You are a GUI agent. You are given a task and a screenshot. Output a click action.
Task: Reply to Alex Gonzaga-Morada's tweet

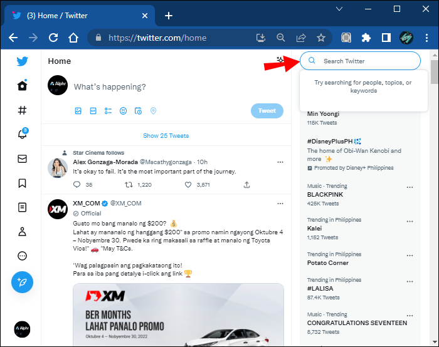77,185
